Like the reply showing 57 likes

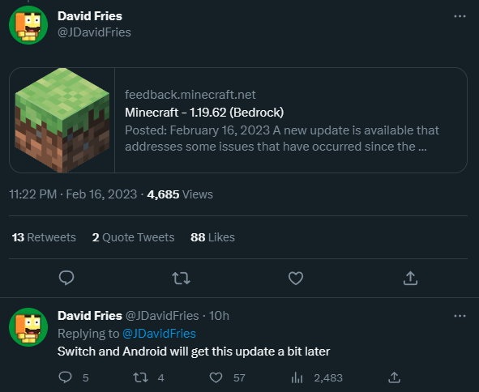coord(216,377)
